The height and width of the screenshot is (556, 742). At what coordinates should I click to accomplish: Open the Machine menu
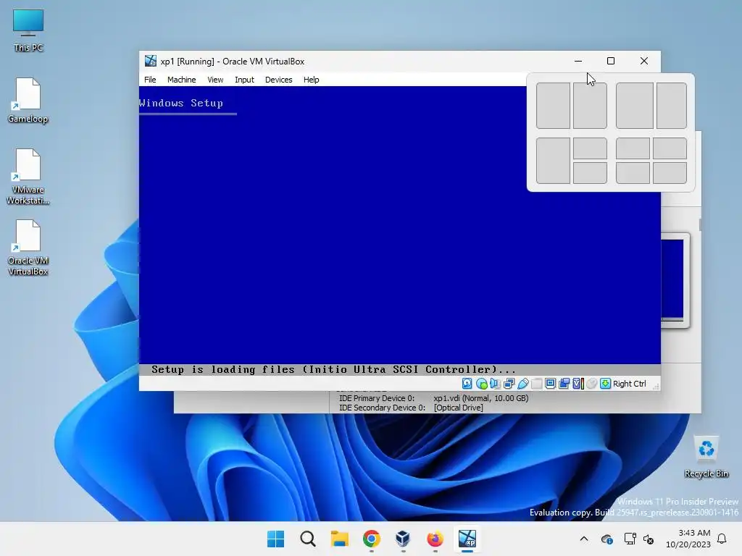[181, 80]
